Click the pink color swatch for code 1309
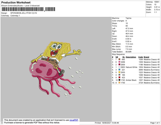 tap(119, 62)
